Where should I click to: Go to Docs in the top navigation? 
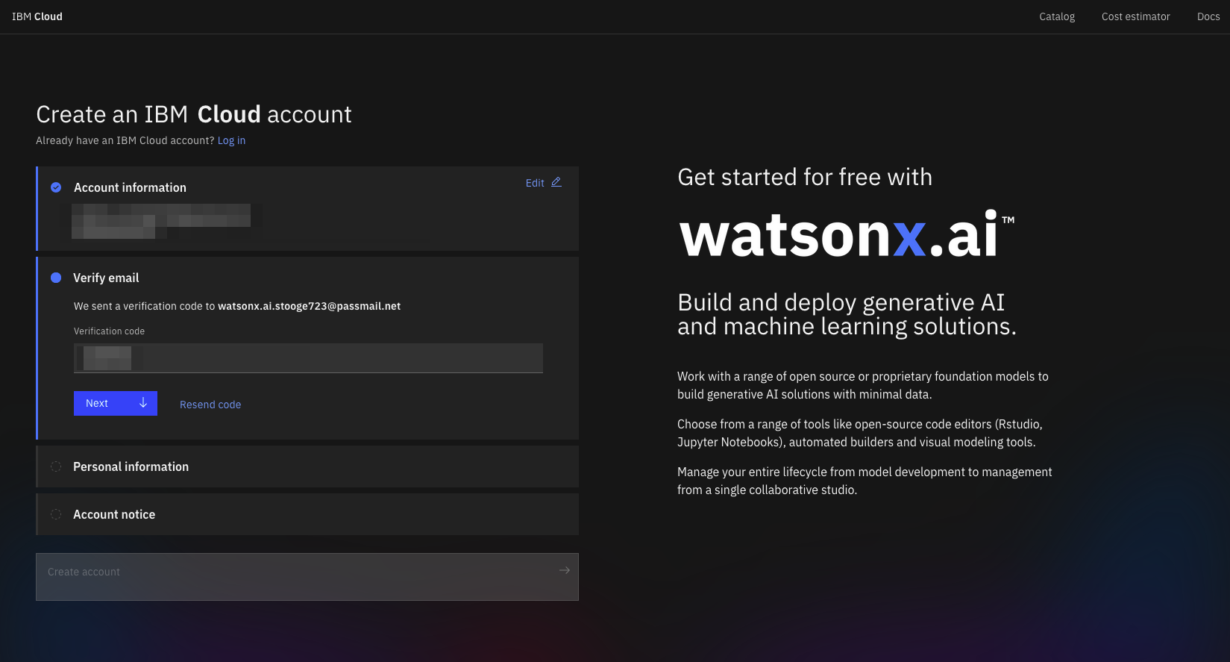point(1208,16)
